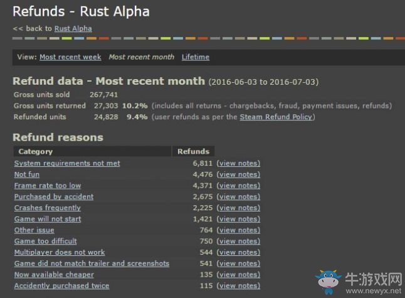View notes for Accidently purchased twice
Screen dimensions: 405x298
tap(238, 285)
